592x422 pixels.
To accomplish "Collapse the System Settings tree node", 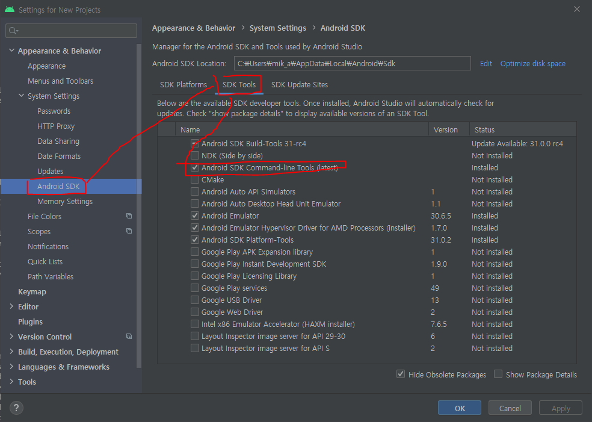I will pos(22,96).
